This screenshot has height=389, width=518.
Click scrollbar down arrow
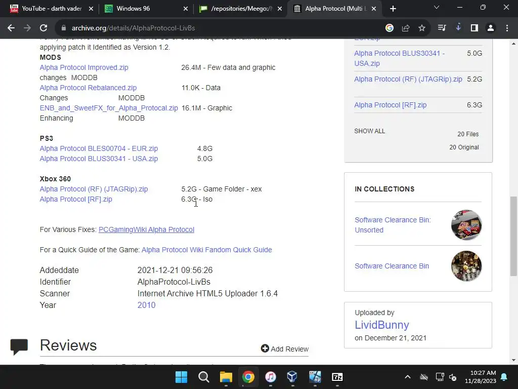point(513,360)
